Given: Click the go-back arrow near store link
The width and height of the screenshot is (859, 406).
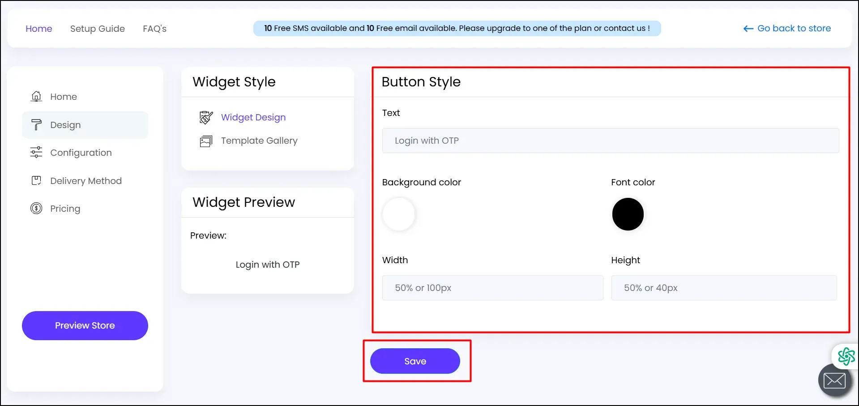Looking at the screenshot, I should 747,28.
